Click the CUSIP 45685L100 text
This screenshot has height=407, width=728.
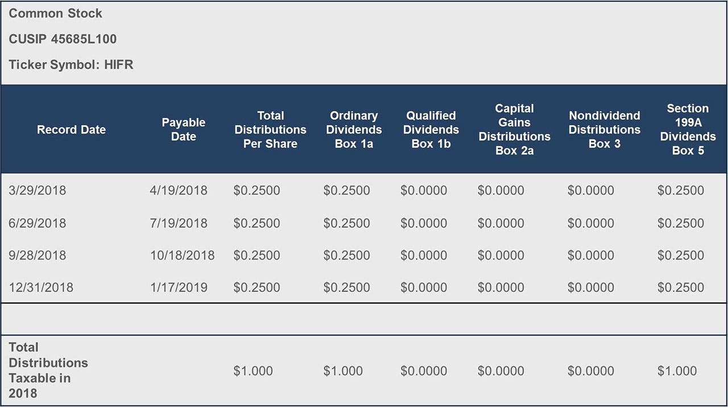click(x=63, y=39)
